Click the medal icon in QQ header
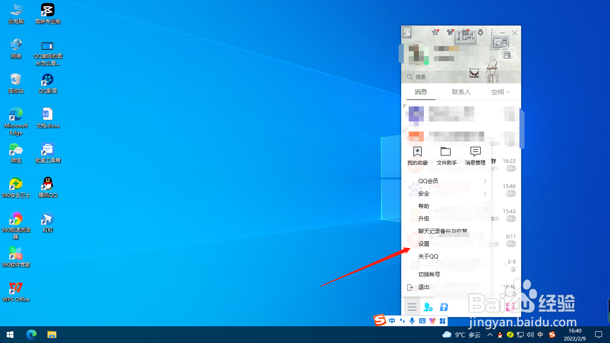Screen dimensions: 610x343 click(x=480, y=32)
